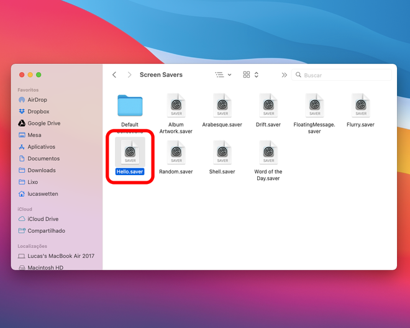Select the Hello.saver file icon
The width and height of the screenshot is (410, 328).
point(130,152)
